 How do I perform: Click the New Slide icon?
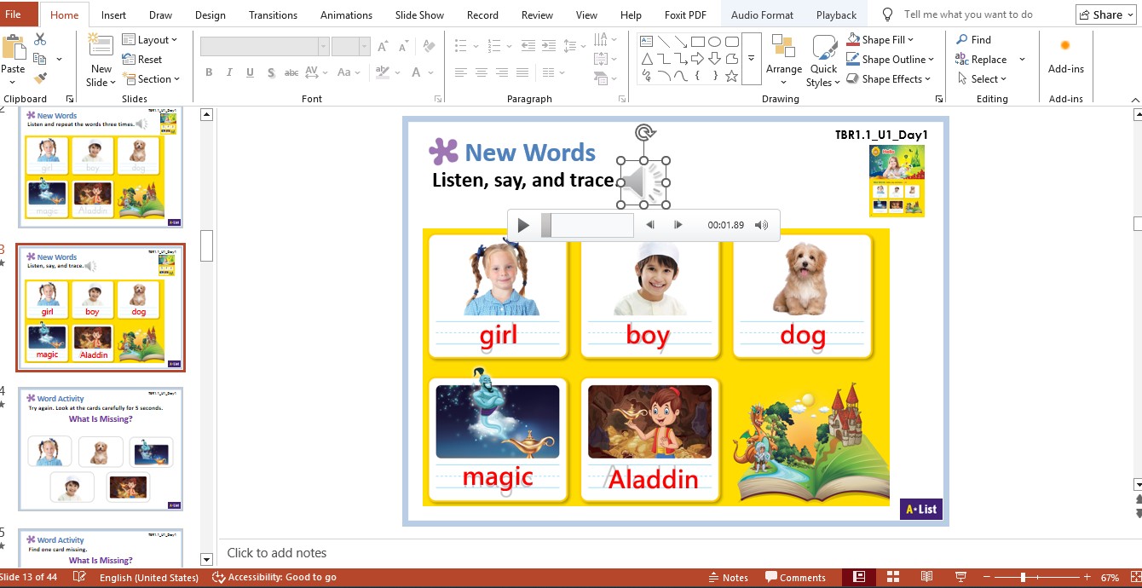coord(101,48)
